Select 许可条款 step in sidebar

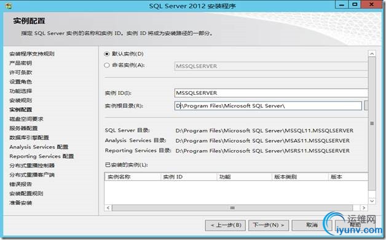click(x=21, y=73)
